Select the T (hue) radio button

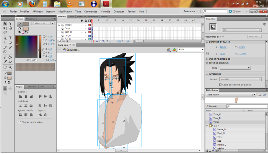[44, 36]
